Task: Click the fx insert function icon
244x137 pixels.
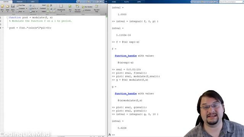Action: coord(51,5)
